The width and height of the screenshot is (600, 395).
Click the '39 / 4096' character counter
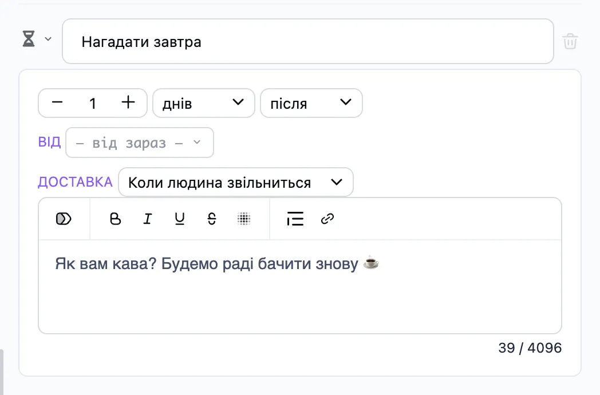[530, 348]
